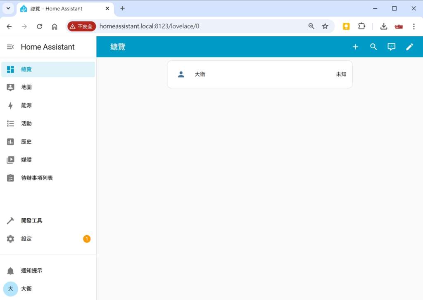Image resolution: width=423 pixels, height=300 pixels.
Task: Open 地圖 map in sidebar
Action: click(26, 87)
